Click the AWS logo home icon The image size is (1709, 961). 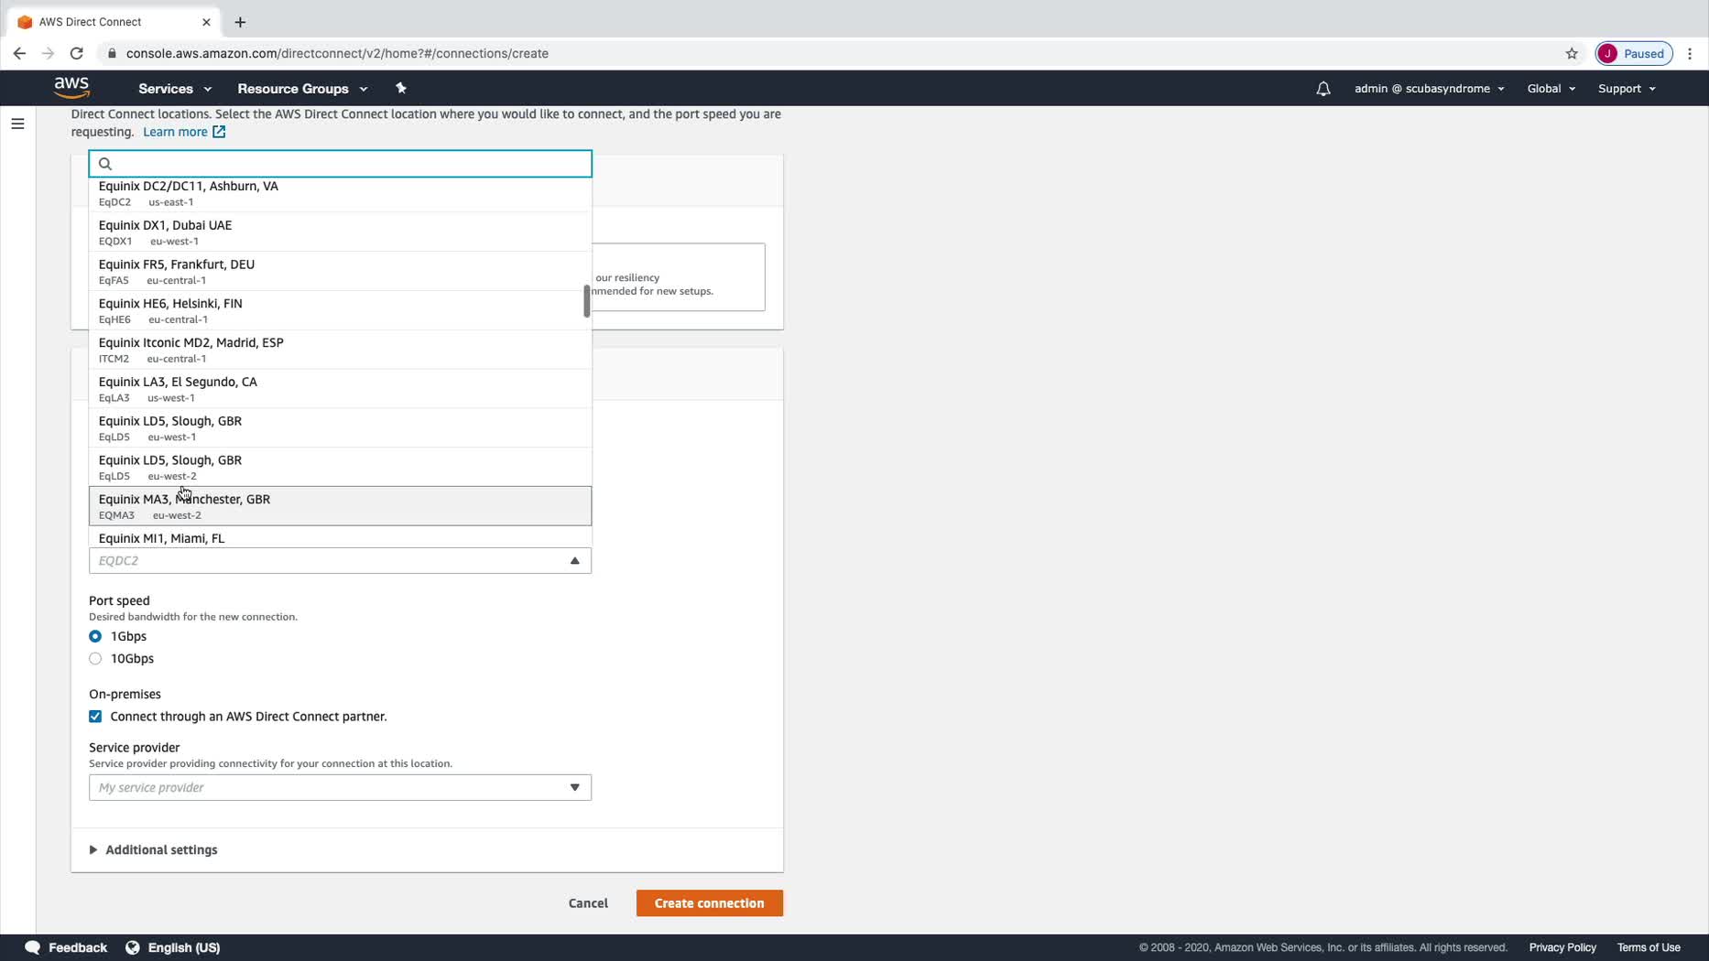[x=71, y=88]
